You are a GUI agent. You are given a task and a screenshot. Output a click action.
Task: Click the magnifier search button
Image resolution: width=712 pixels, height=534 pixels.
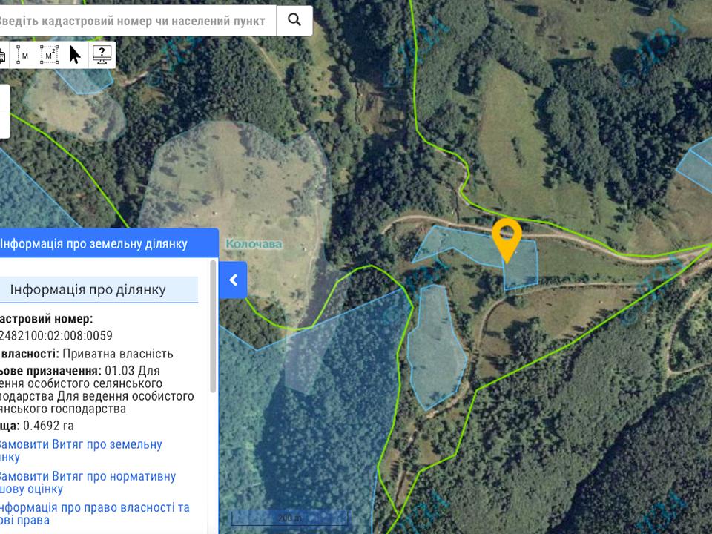pyautogui.click(x=294, y=21)
